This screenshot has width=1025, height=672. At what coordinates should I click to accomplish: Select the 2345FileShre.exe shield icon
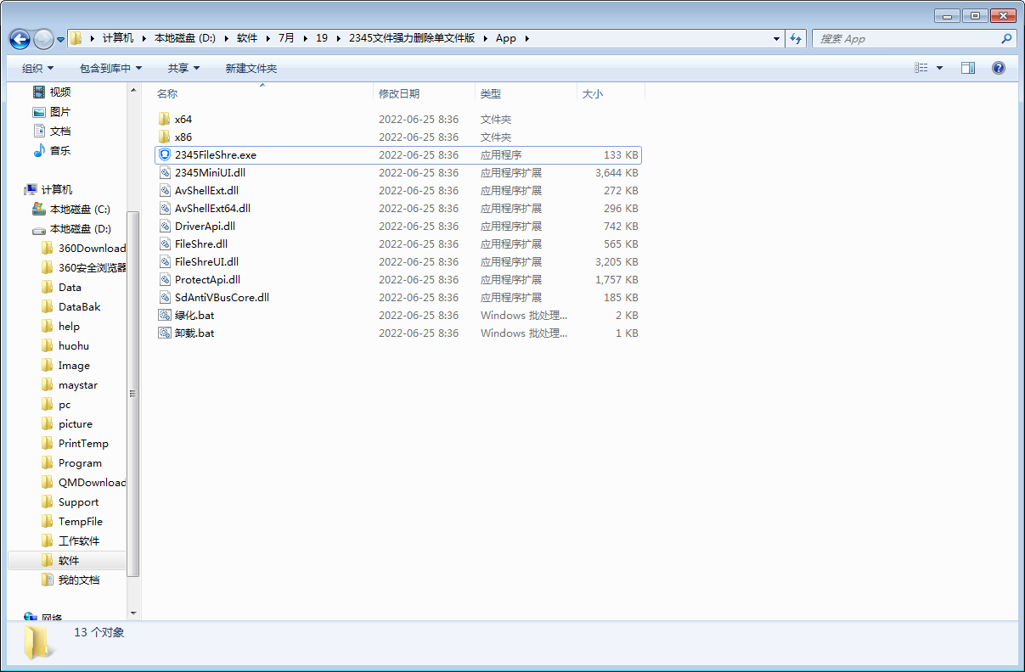[165, 154]
